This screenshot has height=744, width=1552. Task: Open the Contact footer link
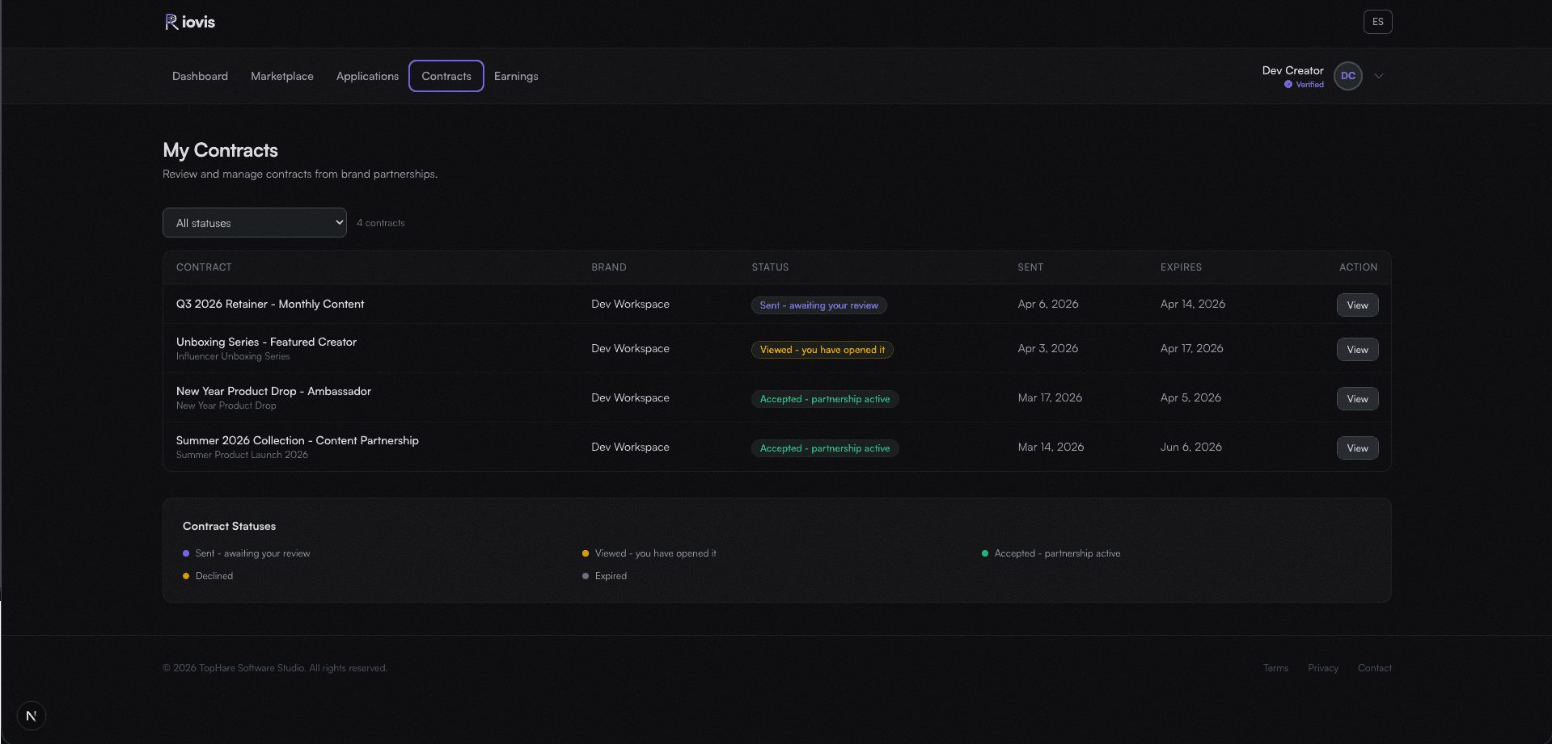click(1374, 668)
